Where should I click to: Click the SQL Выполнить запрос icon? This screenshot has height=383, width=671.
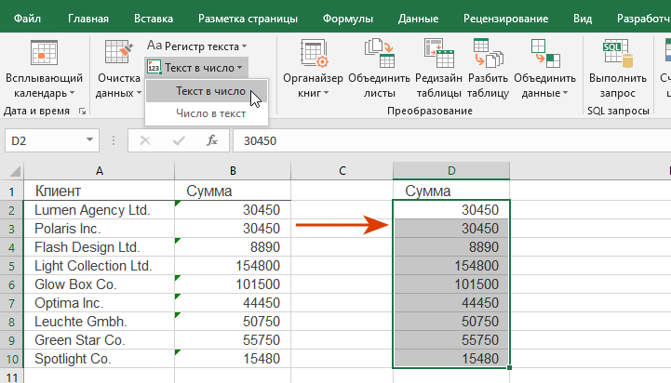tap(618, 53)
